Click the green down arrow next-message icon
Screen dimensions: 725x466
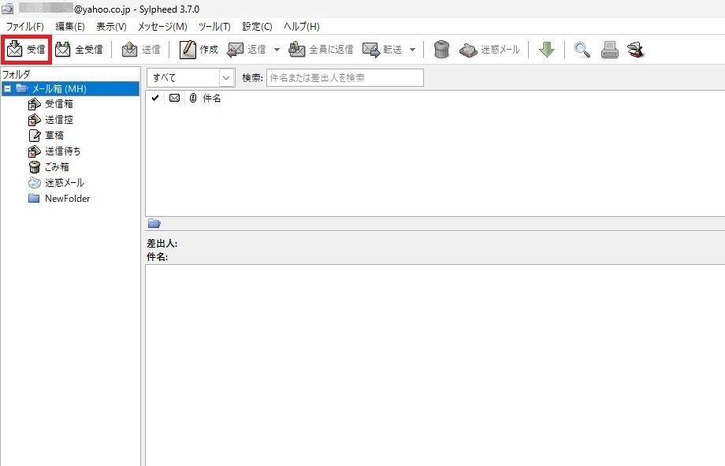click(546, 50)
